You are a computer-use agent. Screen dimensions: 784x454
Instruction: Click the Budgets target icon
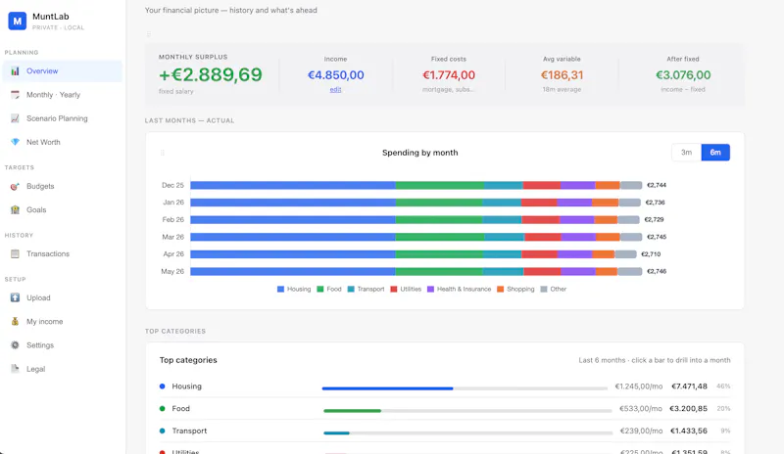[15, 186]
